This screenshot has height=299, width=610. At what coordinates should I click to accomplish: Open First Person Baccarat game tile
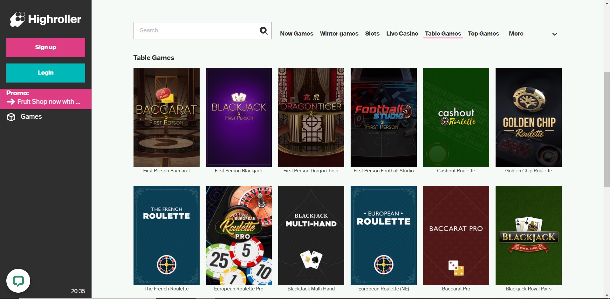(x=166, y=117)
